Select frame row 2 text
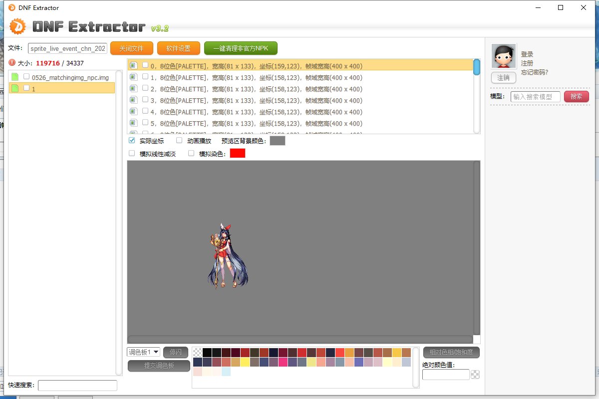This screenshot has height=399, width=599. pos(257,89)
